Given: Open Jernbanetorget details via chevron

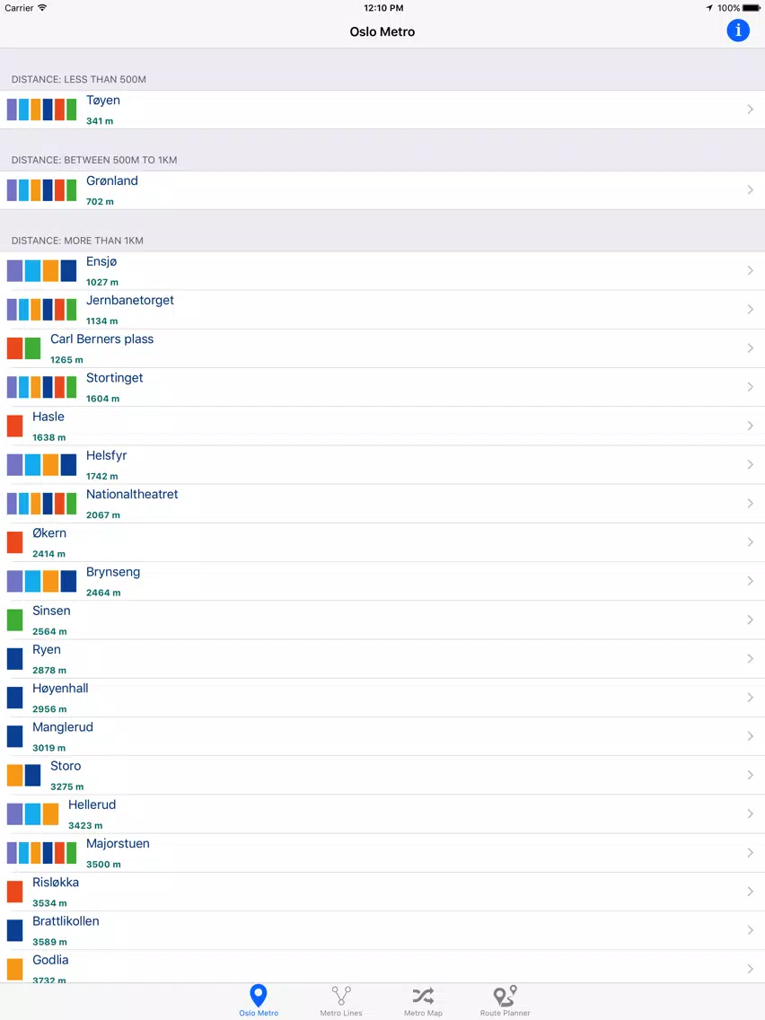Looking at the screenshot, I should pos(750,310).
